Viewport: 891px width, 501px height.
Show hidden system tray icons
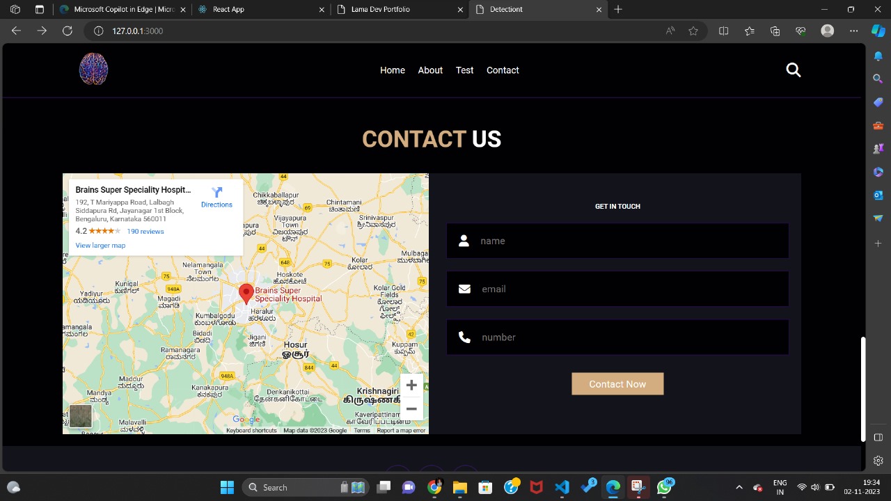(x=739, y=487)
